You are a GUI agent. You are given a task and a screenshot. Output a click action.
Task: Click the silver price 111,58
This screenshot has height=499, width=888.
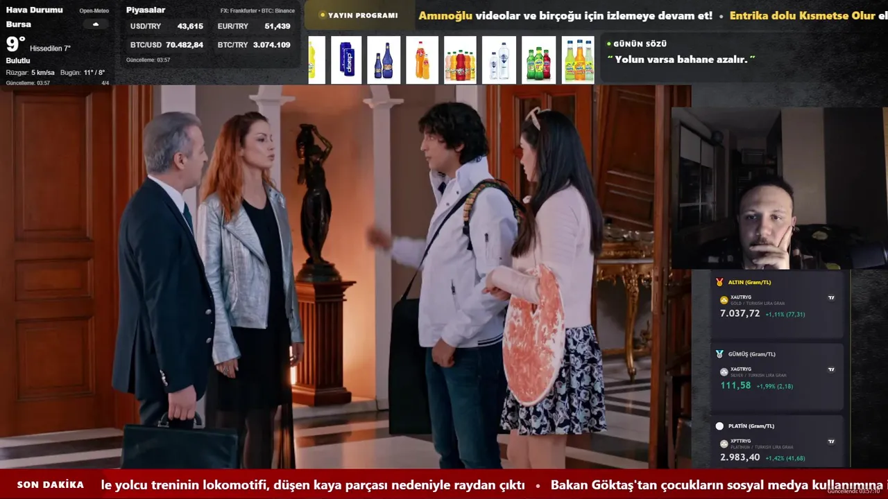click(x=735, y=385)
